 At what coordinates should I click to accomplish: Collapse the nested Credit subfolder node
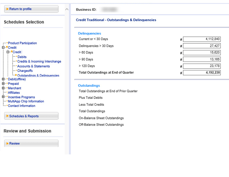[8, 52]
